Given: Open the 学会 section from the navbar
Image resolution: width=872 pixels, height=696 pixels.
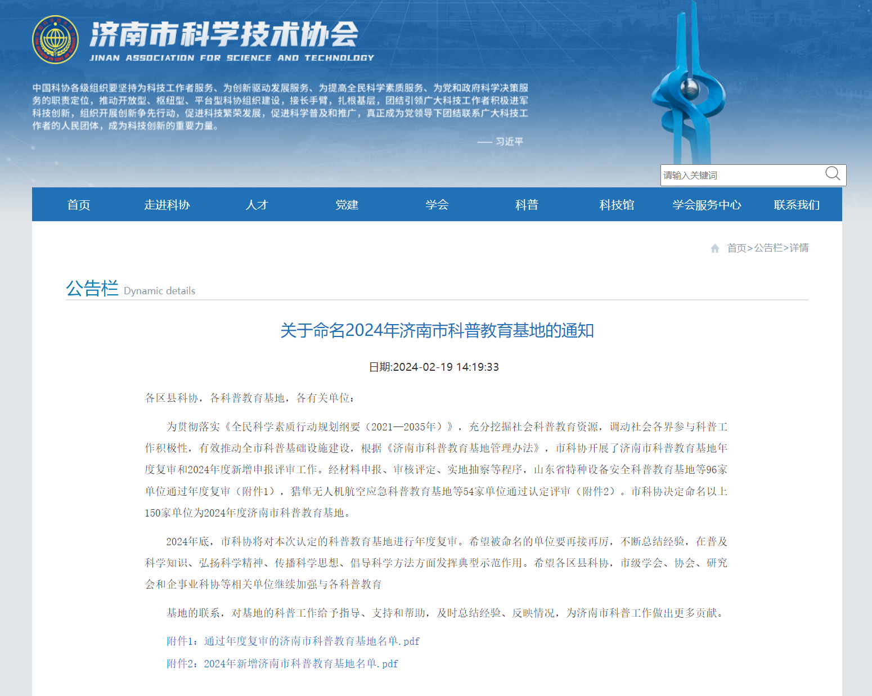Looking at the screenshot, I should click(437, 204).
